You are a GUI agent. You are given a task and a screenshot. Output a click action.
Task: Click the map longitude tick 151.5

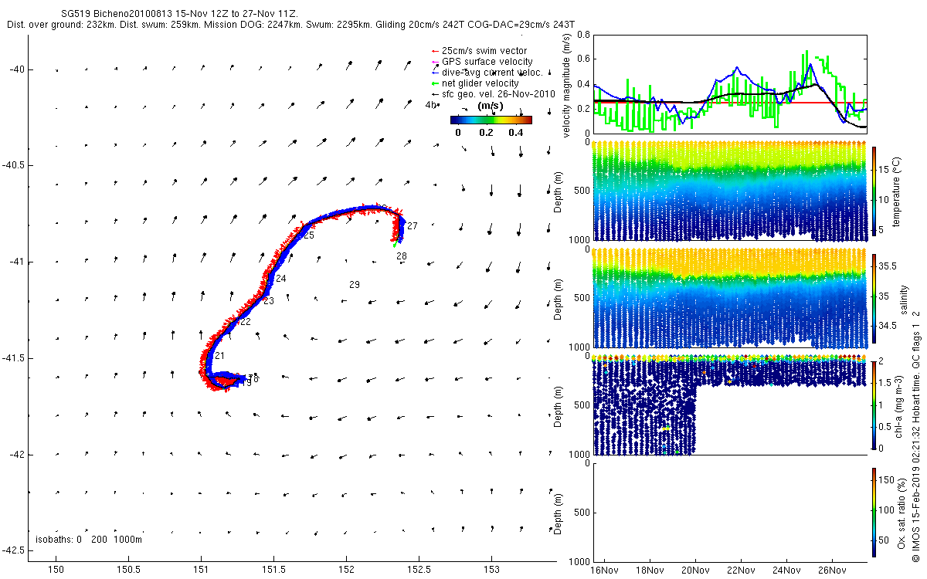tap(273, 570)
